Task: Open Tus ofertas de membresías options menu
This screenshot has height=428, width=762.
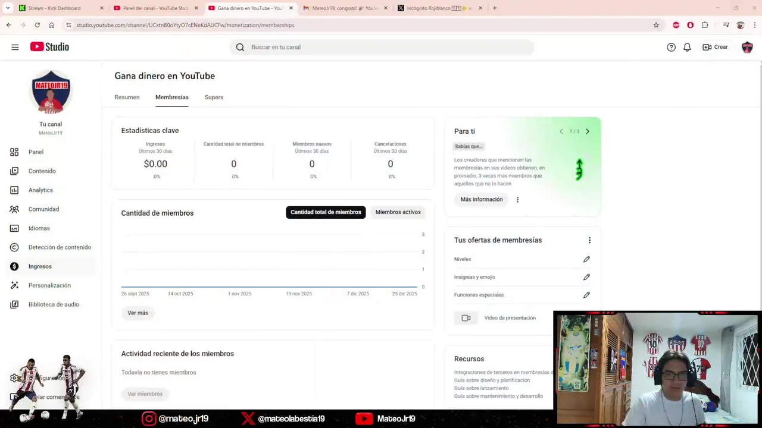Action: [x=589, y=240]
